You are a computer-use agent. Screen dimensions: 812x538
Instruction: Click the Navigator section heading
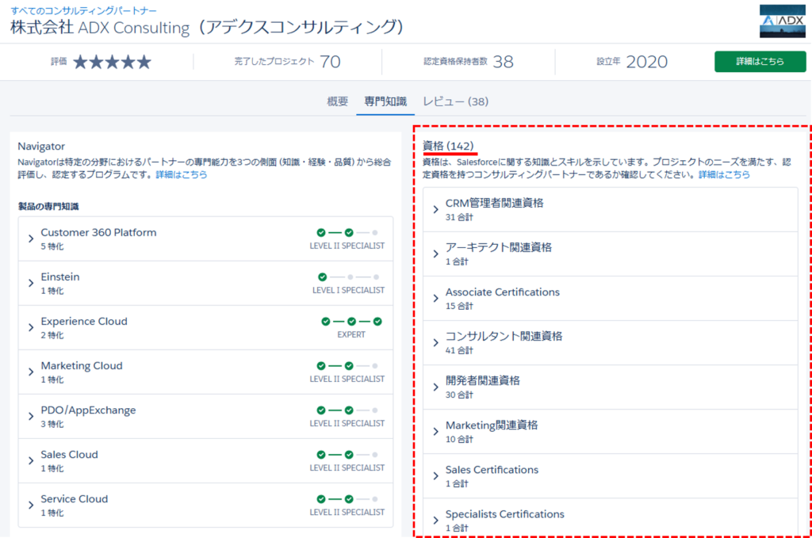(41, 147)
